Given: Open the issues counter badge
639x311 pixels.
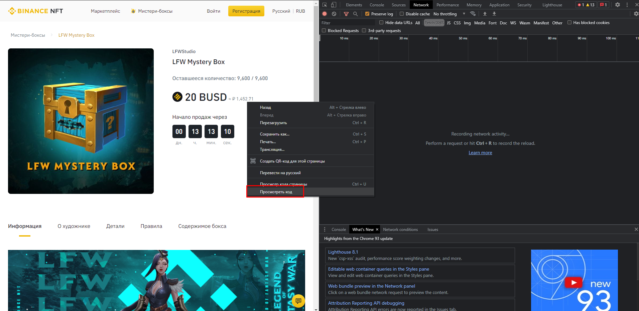Looking at the screenshot, I should [x=603, y=5].
